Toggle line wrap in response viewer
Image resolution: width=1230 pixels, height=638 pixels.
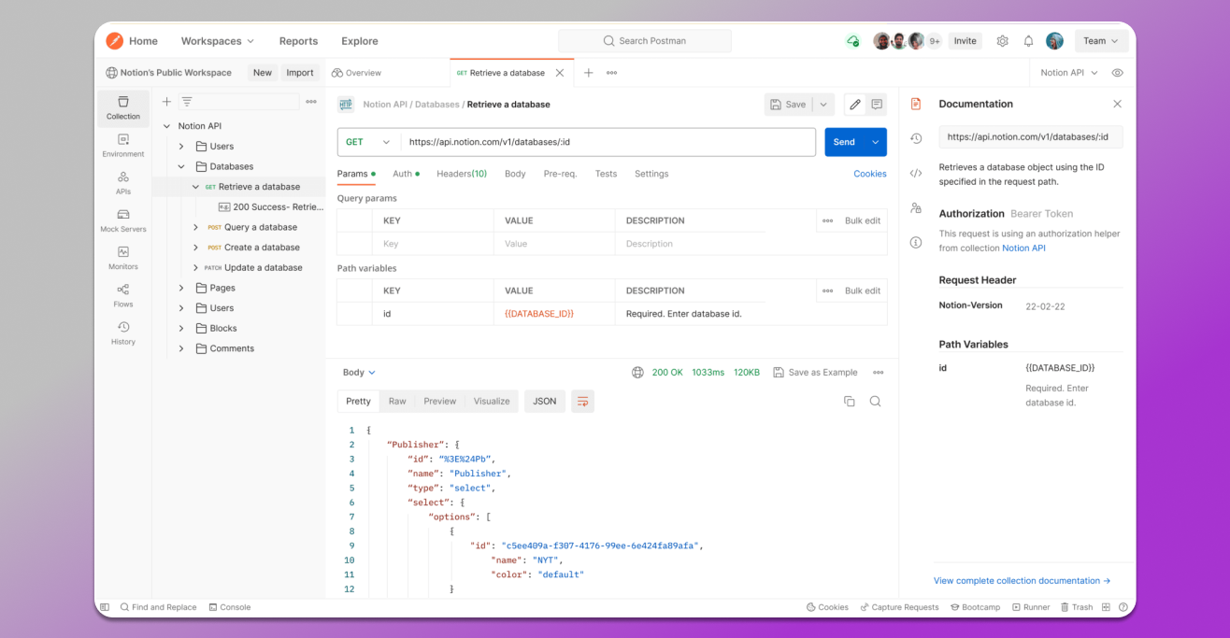(x=582, y=402)
